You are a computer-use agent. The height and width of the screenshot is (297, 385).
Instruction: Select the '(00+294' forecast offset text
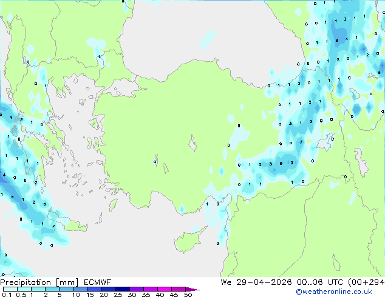(x=366, y=282)
